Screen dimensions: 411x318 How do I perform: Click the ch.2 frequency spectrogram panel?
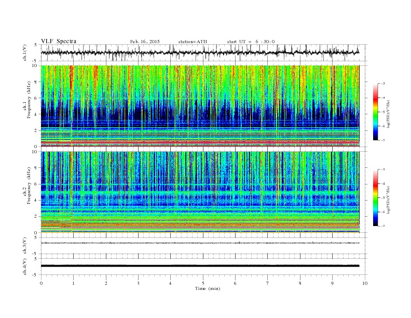200,192
